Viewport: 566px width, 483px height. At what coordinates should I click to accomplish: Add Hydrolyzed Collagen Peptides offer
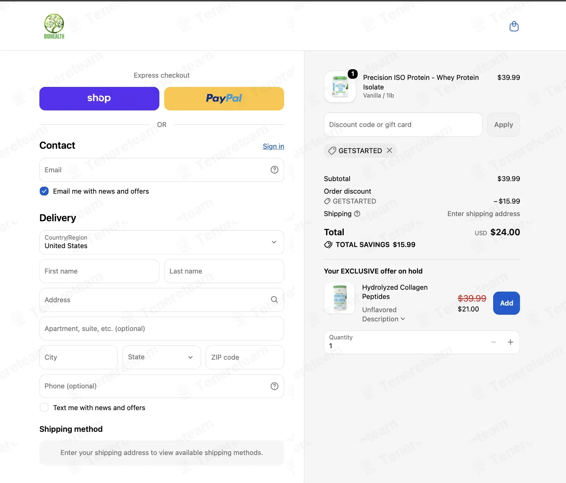click(506, 303)
